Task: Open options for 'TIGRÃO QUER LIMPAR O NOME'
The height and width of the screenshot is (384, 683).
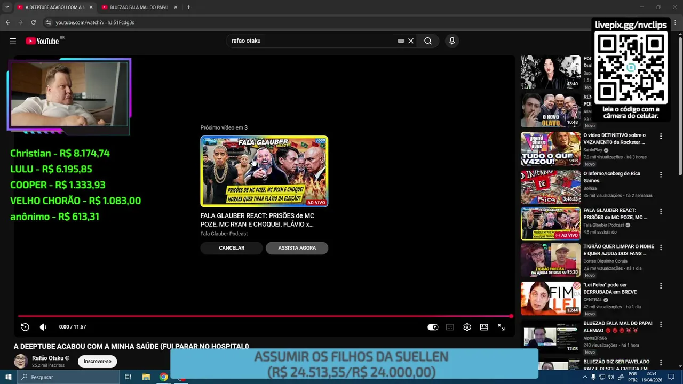Action: click(x=661, y=247)
